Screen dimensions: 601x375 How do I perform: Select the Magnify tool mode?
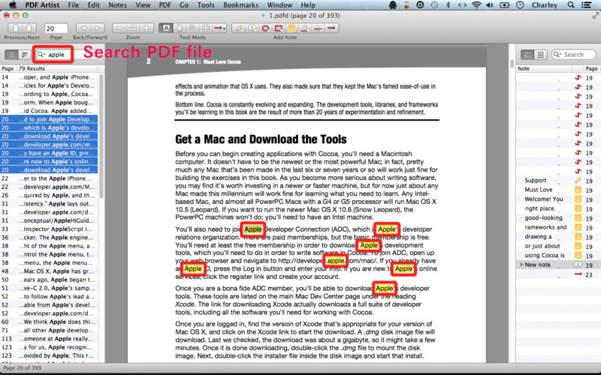[192, 28]
